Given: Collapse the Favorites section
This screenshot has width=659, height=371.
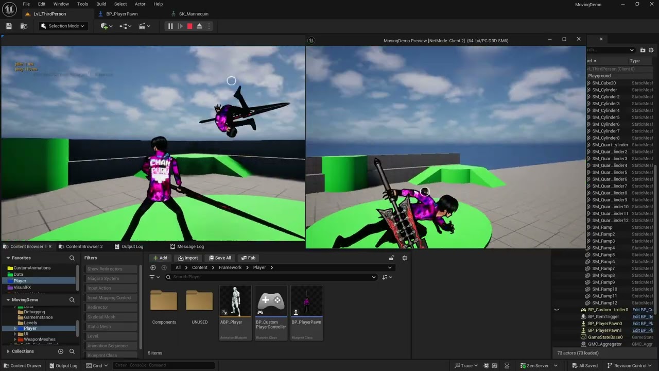Looking at the screenshot, I should (8, 258).
